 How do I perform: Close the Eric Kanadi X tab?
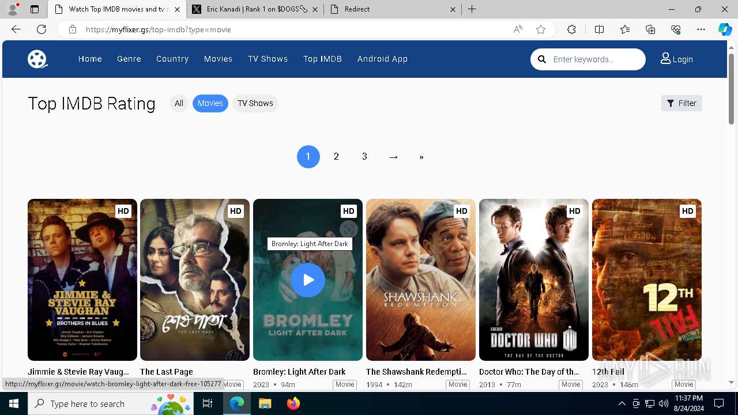pyautogui.click(x=314, y=9)
